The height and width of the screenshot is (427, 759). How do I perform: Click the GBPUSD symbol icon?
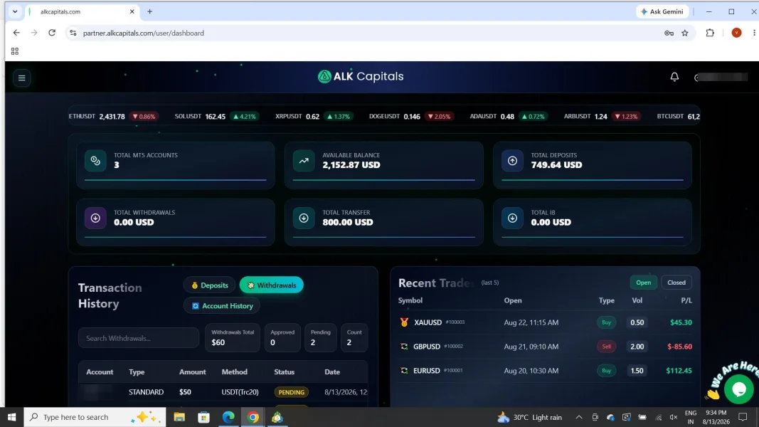pyautogui.click(x=404, y=346)
